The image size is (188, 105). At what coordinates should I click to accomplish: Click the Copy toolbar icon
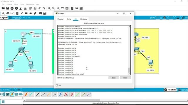click(31, 8)
